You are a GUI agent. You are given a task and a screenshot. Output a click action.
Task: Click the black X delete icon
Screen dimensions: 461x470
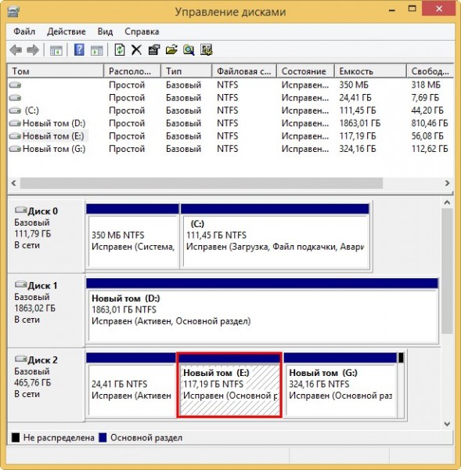(137, 50)
